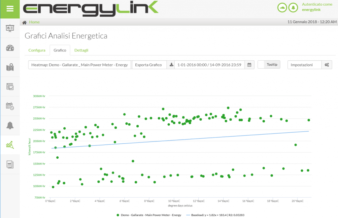Switch to the Configura tab

pyautogui.click(x=37, y=50)
